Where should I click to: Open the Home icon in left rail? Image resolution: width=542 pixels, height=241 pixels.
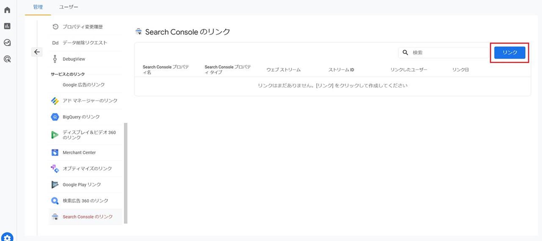(7, 10)
